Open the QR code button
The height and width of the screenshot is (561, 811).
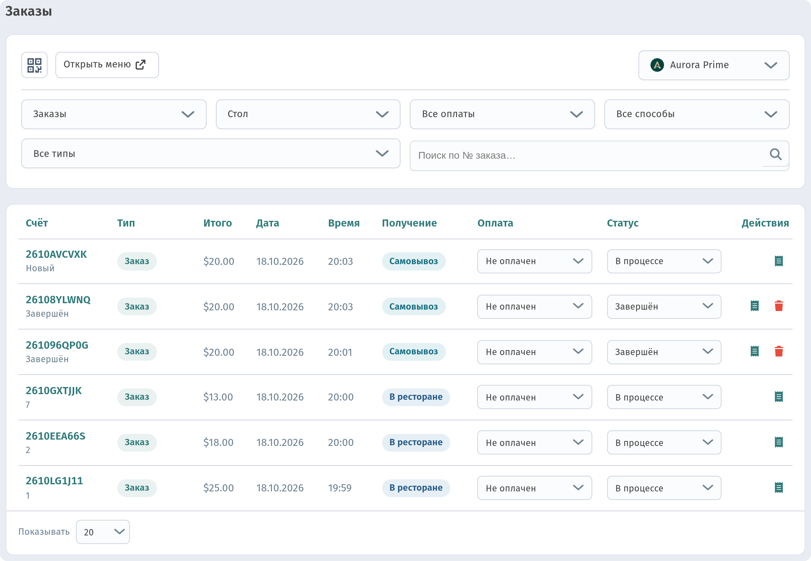34,65
